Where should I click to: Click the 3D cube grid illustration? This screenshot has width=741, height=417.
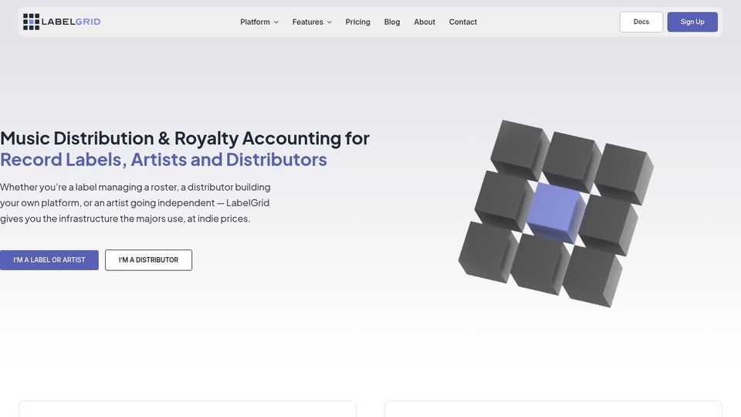click(x=556, y=213)
